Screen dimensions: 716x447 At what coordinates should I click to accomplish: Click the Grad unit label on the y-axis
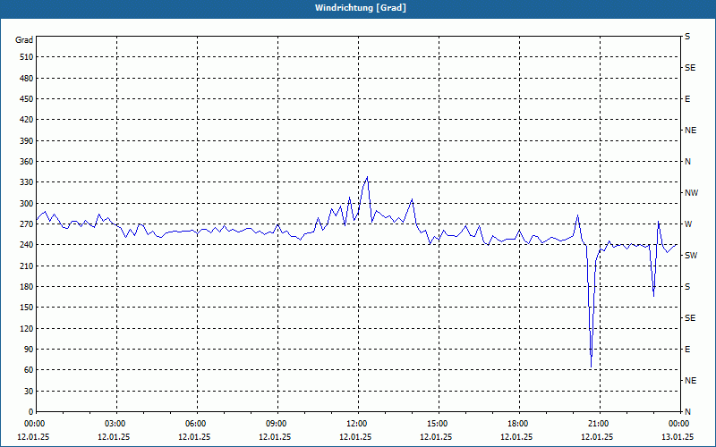pos(24,40)
